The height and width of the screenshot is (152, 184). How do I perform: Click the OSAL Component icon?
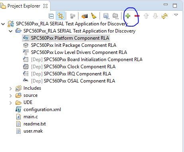tap(25, 80)
